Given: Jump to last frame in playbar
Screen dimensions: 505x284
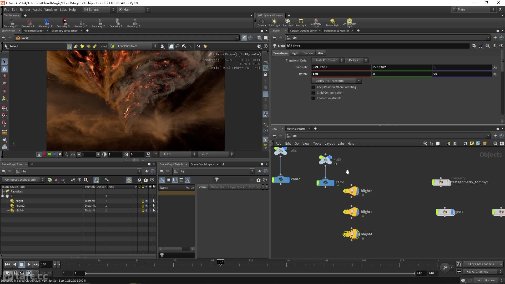Looking at the screenshot, I should coord(36,264).
